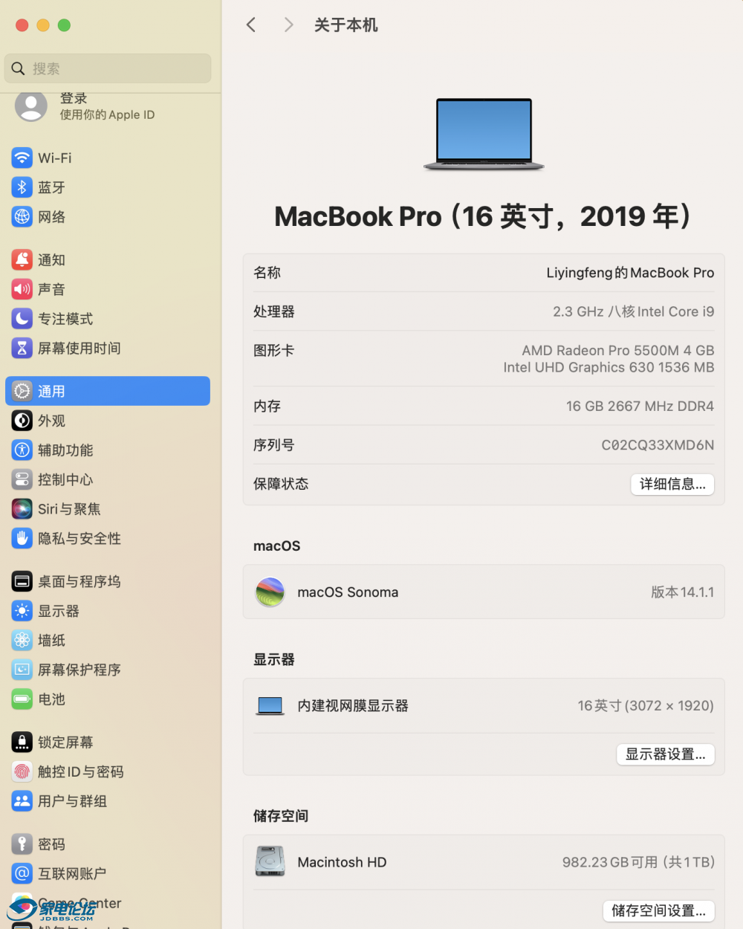Select the 触控 ID 与密码 sidebar label
Image resolution: width=743 pixels, height=929 pixels.
click(x=81, y=772)
